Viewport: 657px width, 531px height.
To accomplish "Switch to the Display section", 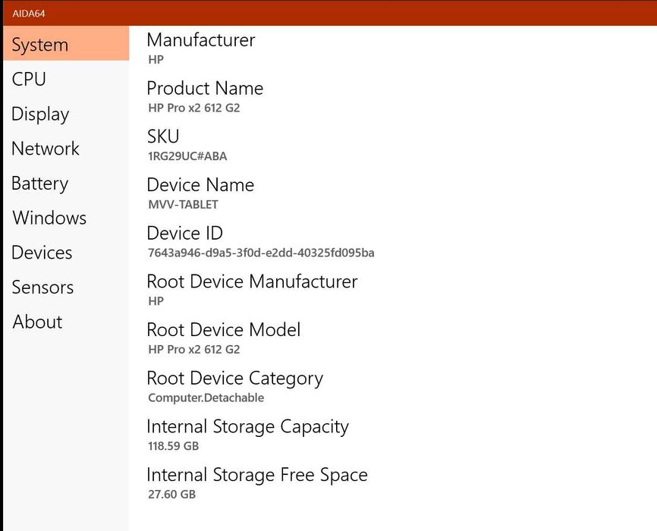I will pyautogui.click(x=66, y=114).
